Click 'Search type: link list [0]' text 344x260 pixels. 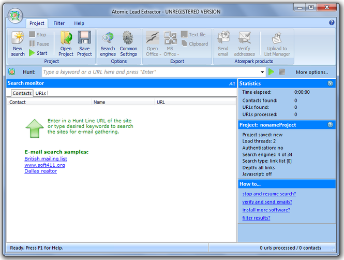267,161
